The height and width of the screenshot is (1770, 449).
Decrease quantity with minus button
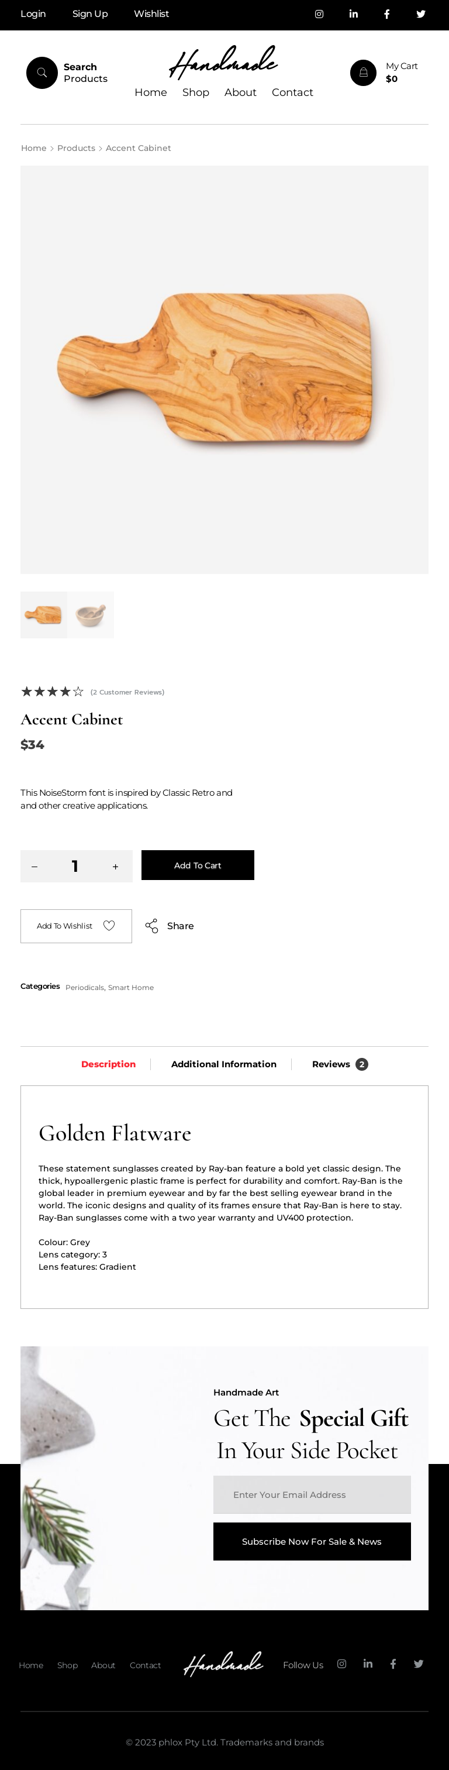[34, 867]
